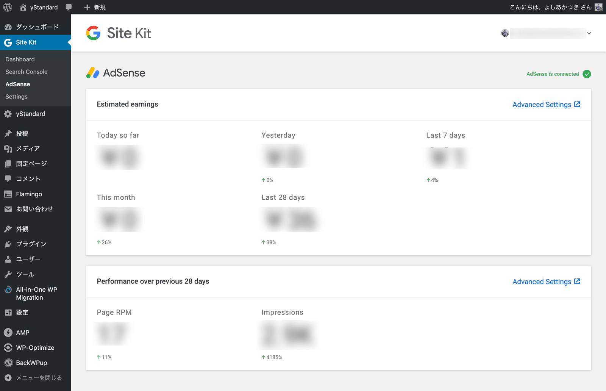
Task: Open All-in-One WP Migration icon
Action: 8,290
